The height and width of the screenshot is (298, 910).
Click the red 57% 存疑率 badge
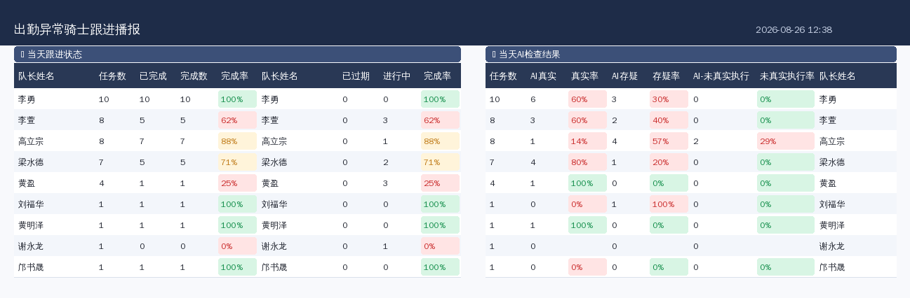pos(669,141)
